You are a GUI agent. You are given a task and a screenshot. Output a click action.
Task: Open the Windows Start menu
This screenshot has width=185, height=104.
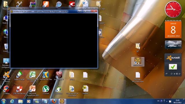point(3,101)
